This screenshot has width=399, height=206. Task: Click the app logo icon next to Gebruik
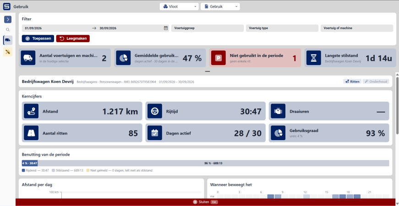[7, 6]
